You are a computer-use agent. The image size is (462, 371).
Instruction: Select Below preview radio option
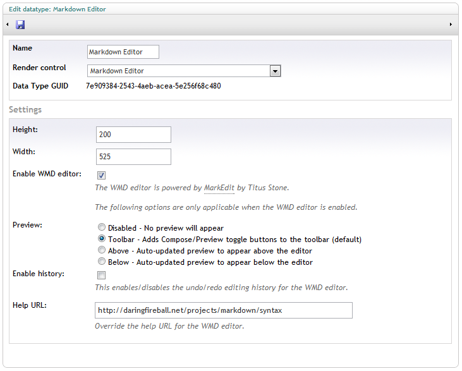pyautogui.click(x=102, y=262)
